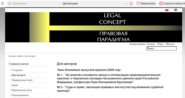The image size is (185, 98).
Task: Increase font size with Больше
Action: point(151,44)
